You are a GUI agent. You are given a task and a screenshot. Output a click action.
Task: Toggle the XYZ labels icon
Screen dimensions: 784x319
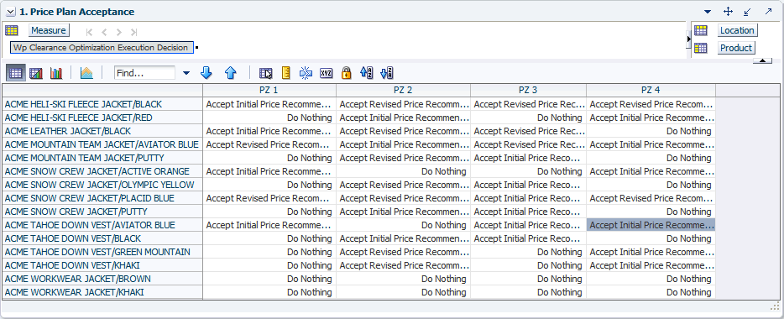tap(326, 73)
